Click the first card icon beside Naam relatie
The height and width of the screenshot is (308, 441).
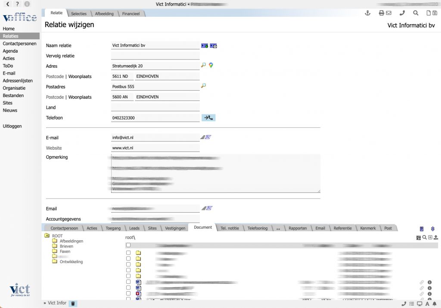coord(205,46)
